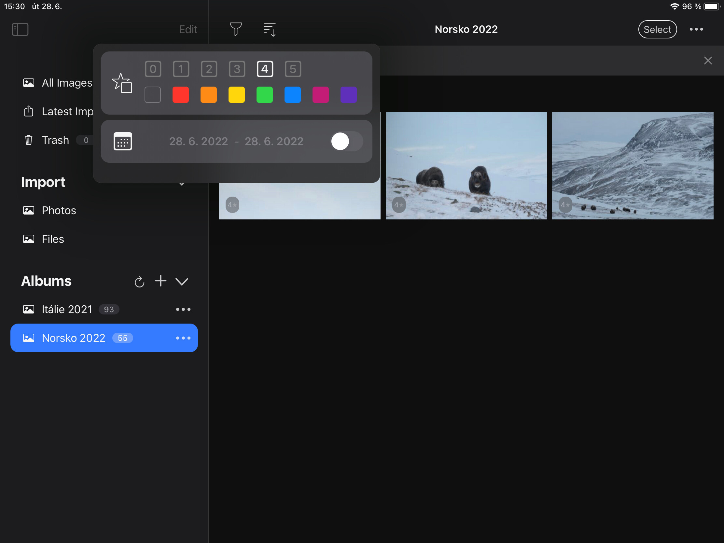Open the more options ellipsis in top bar

pos(696,29)
